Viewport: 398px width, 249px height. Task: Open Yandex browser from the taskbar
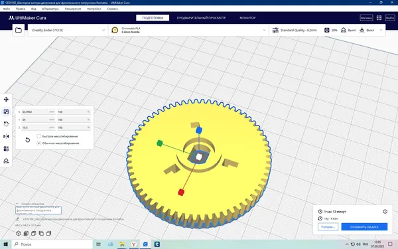[133, 244]
